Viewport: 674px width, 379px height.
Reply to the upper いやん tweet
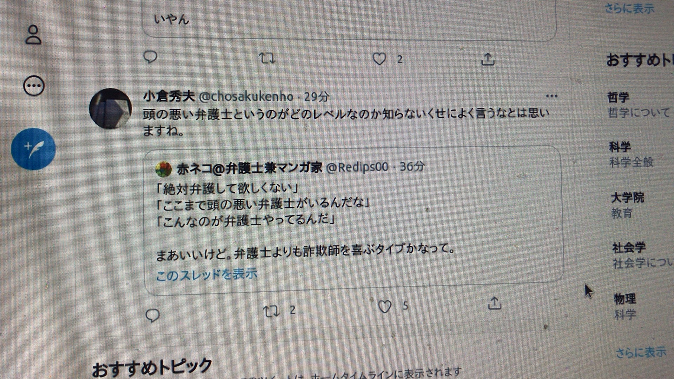(x=150, y=57)
